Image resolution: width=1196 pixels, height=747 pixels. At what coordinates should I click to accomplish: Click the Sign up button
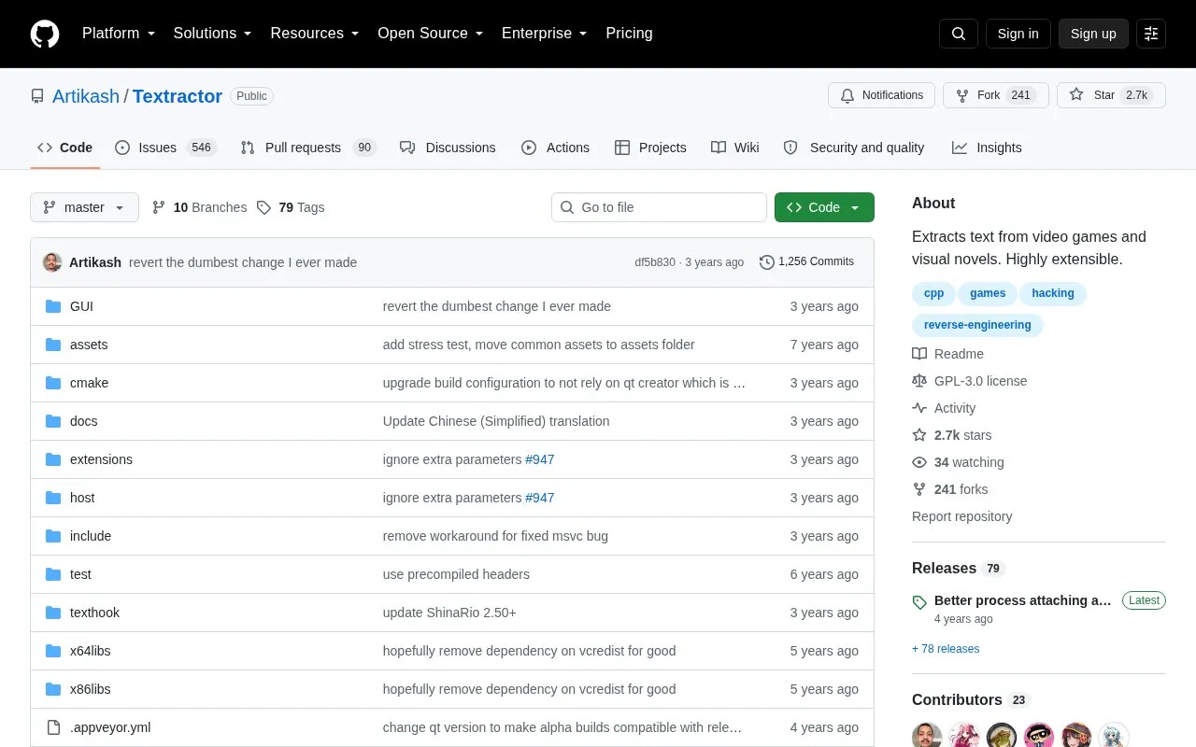coord(1093,34)
